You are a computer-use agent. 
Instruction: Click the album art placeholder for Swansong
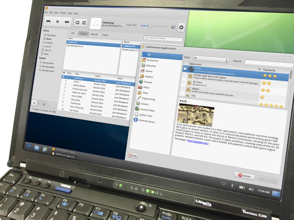tap(96, 23)
